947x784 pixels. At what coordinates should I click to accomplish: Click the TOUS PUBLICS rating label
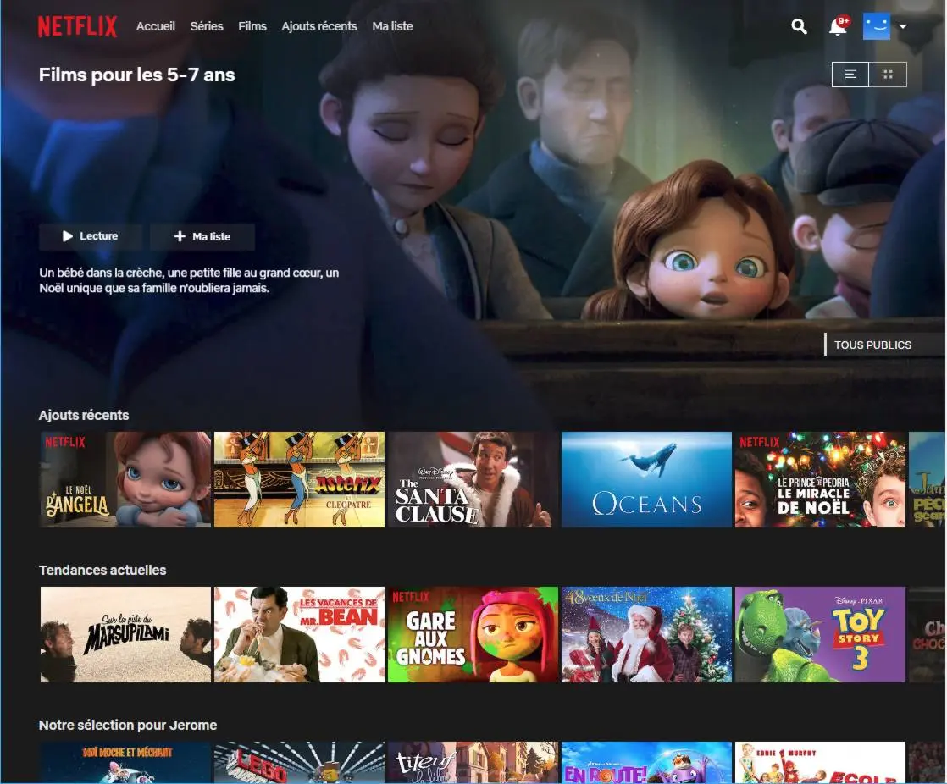tap(872, 345)
